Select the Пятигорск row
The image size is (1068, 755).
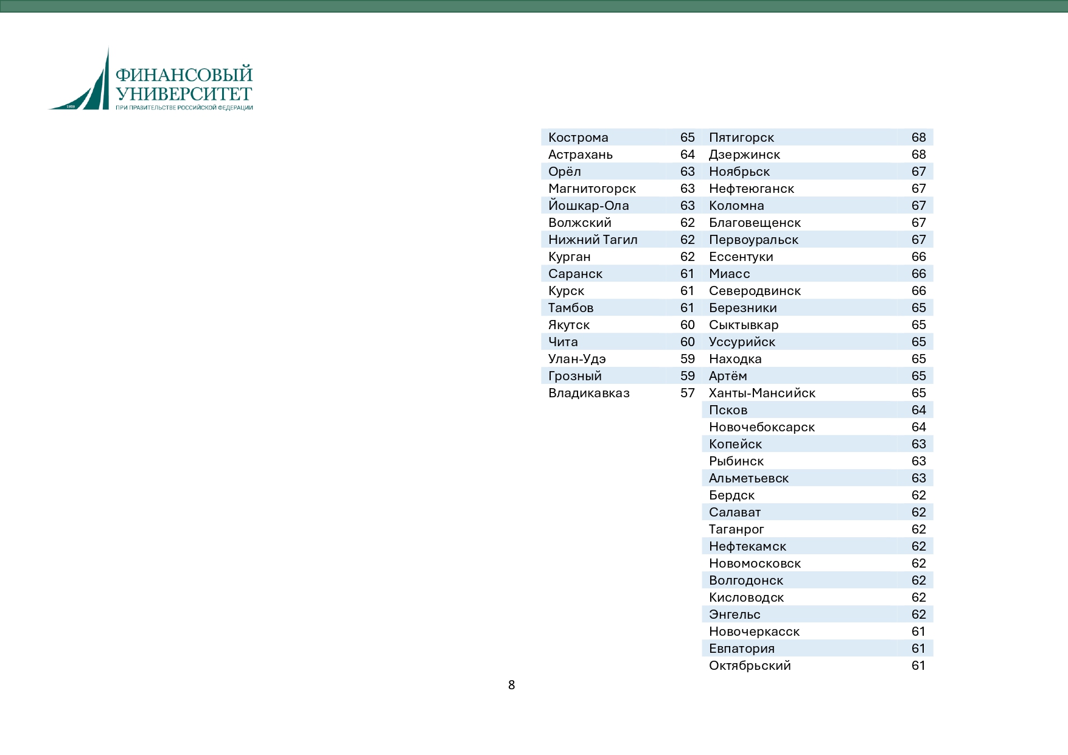817,137
